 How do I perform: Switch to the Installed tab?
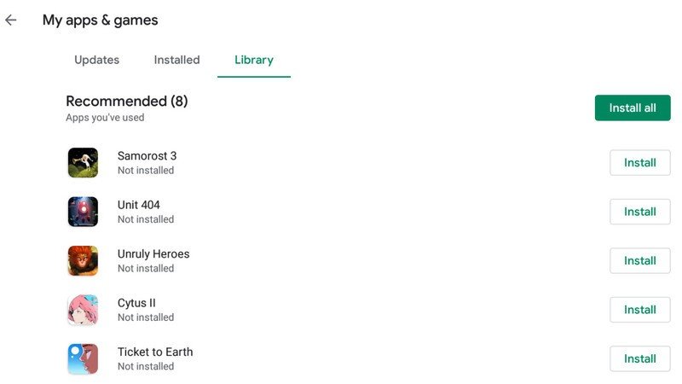click(176, 60)
